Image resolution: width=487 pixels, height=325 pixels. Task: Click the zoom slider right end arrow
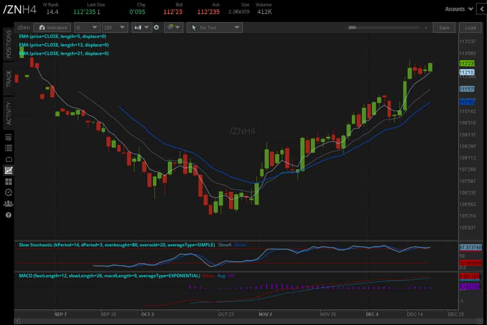426,28
